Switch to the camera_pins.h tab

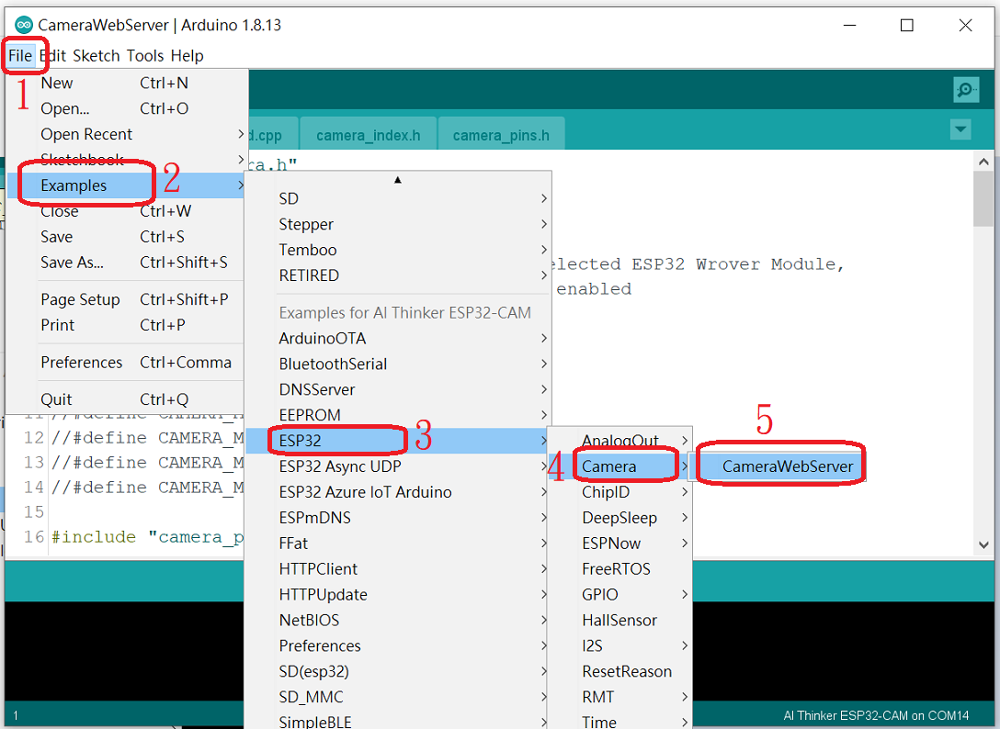point(501,134)
